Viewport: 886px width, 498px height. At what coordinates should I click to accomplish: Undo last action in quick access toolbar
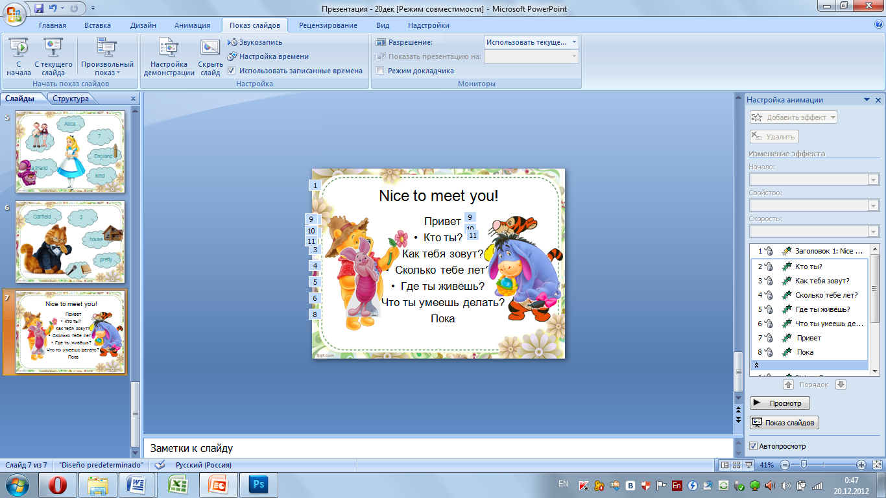(x=54, y=8)
